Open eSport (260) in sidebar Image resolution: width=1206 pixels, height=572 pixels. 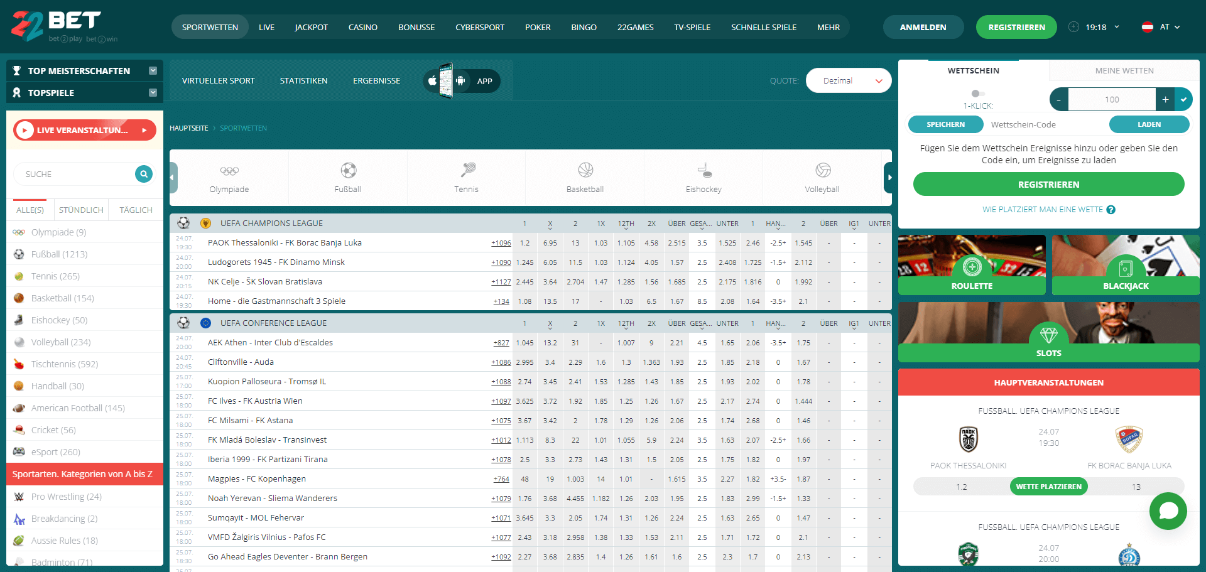click(x=85, y=452)
